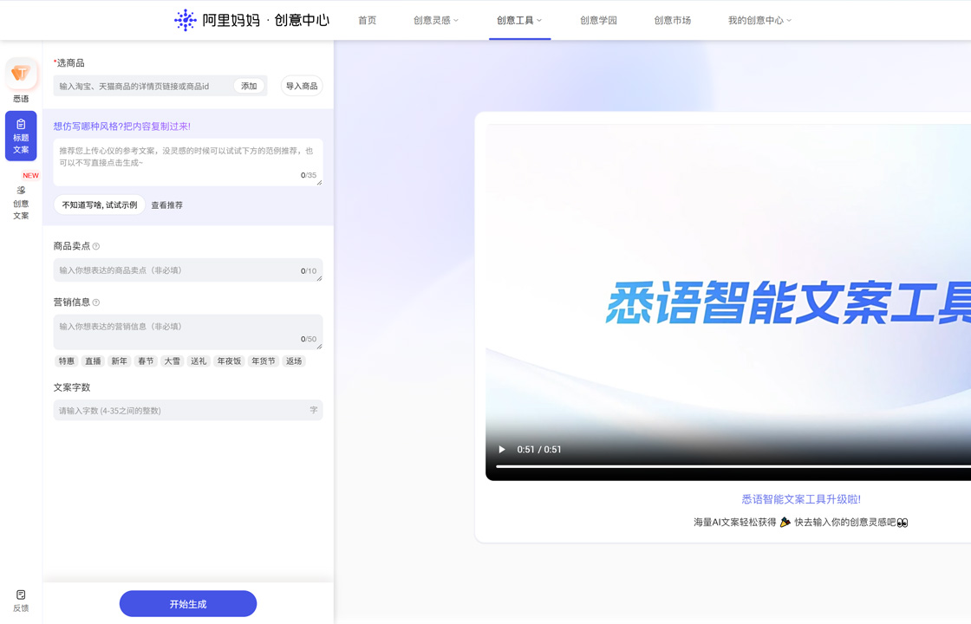
Task: Click 不知道写啥, 试试示例 button
Action: [x=100, y=205]
